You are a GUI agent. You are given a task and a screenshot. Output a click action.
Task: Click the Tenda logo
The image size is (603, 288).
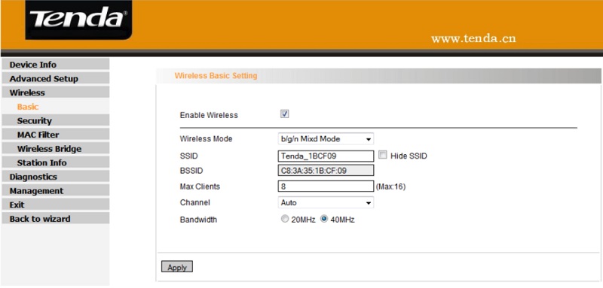pos(78,19)
